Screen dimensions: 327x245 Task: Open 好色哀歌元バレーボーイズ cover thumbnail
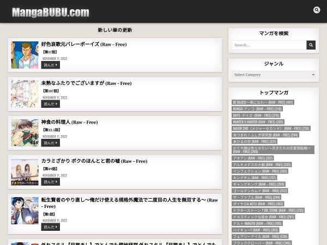pos(25,55)
